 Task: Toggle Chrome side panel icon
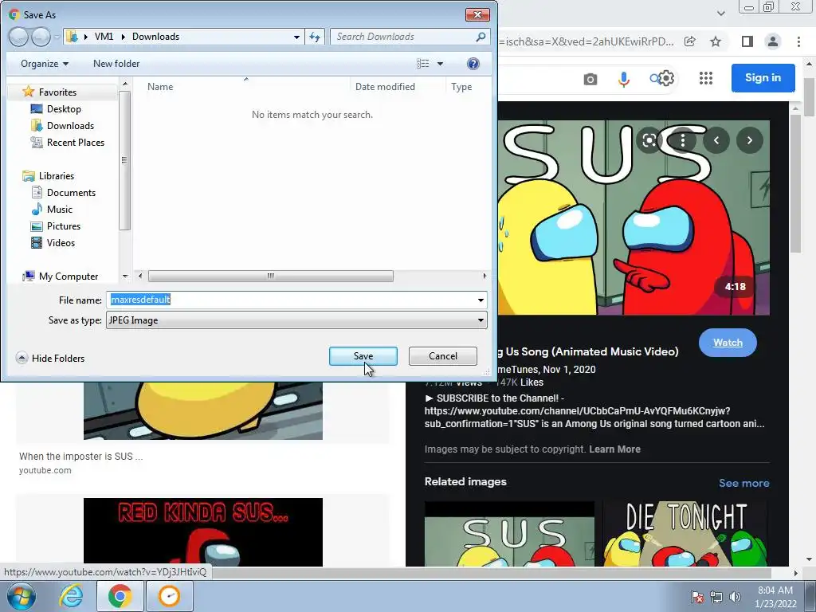click(x=747, y=41)
